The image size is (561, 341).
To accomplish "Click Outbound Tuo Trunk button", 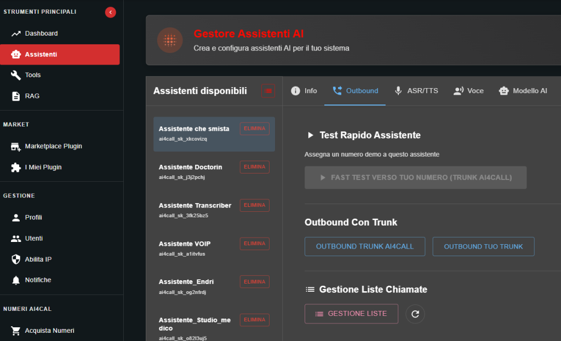I will coord(483,246).
